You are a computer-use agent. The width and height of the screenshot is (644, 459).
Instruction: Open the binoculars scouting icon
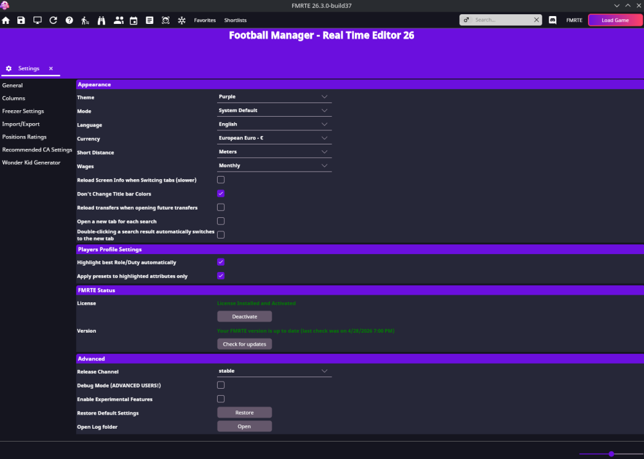tap(102, 20)
